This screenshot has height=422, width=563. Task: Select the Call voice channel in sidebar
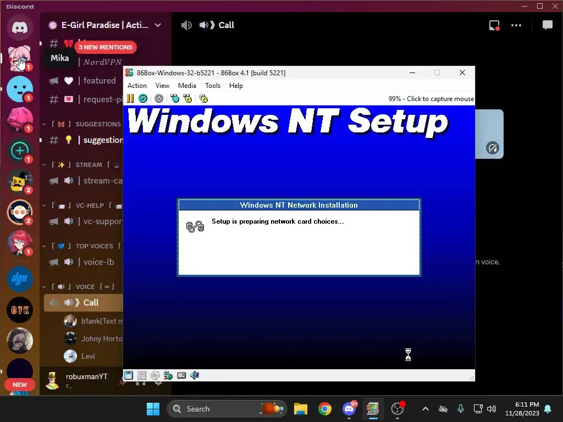click(x=84, y=303)
